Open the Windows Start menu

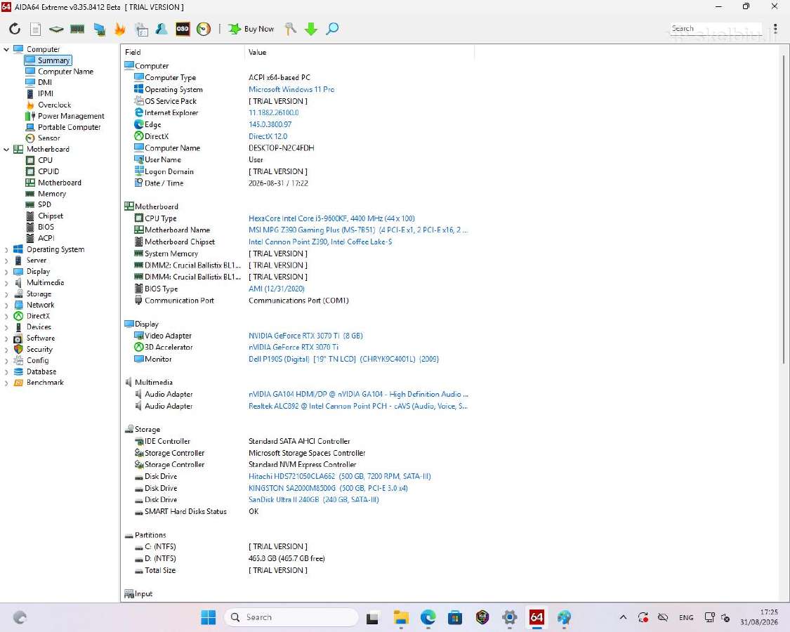208,617
